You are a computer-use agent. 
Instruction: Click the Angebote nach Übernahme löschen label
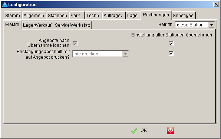tap(48, 43)
